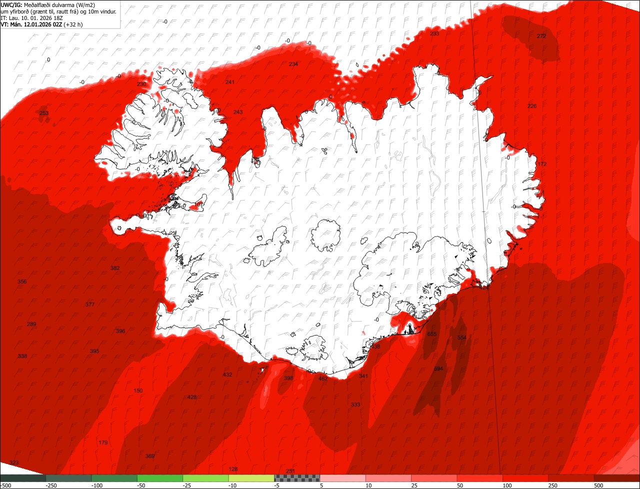Image resolution: width=640 pixels, height=489 pixels.
Task: Pick the yellow-green swatch between -10 and -5
Action: pos(251,478)
